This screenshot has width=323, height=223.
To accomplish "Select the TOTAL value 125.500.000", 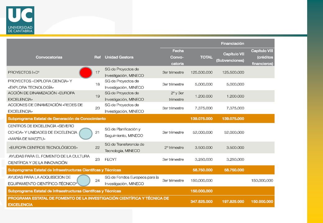I will click(202, 72).
